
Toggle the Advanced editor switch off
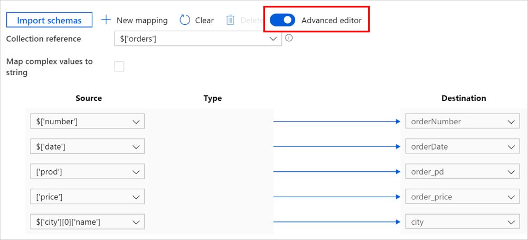[x=282, y=20]
